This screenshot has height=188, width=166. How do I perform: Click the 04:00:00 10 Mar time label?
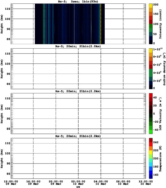(x=101, y=183)
